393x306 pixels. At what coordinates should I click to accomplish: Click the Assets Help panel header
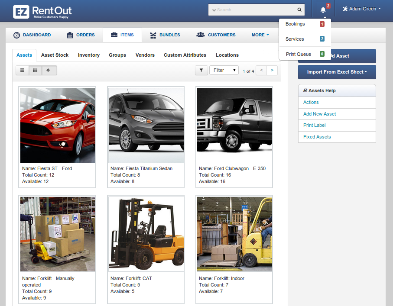(337, 90)
